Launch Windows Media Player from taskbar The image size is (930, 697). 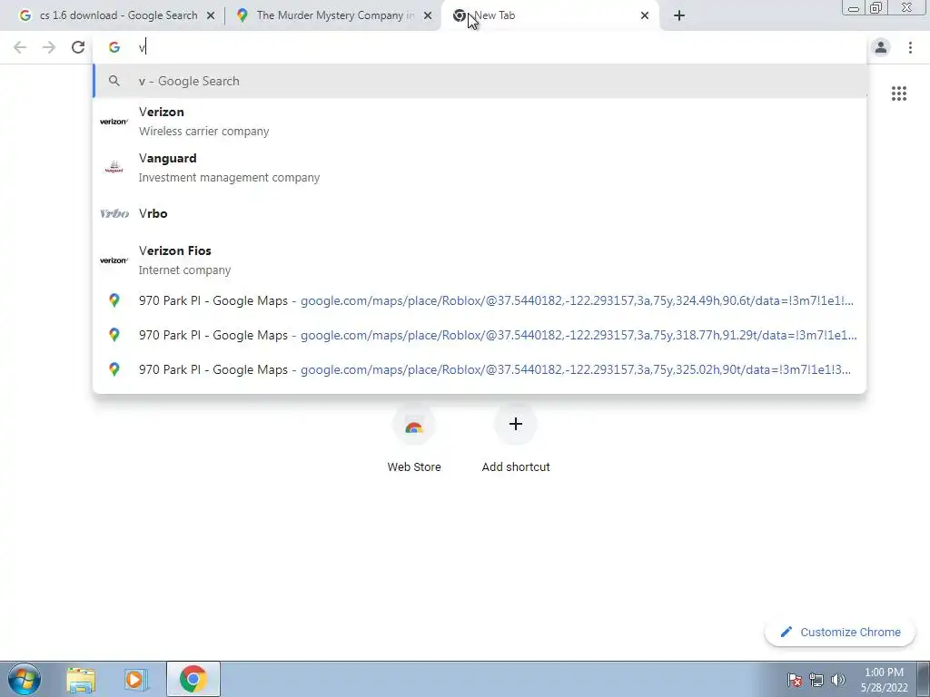click(136, 679)
